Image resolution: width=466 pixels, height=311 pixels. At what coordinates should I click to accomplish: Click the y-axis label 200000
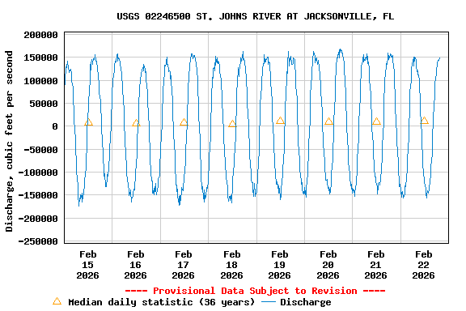(40, 35)
